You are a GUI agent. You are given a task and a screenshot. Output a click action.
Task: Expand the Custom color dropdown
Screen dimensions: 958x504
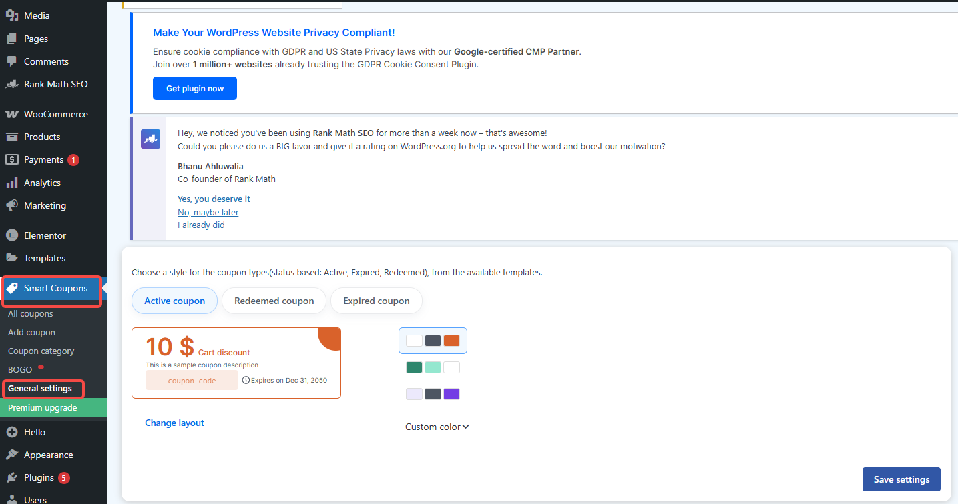pyautogui.click(x=437, y=427)
